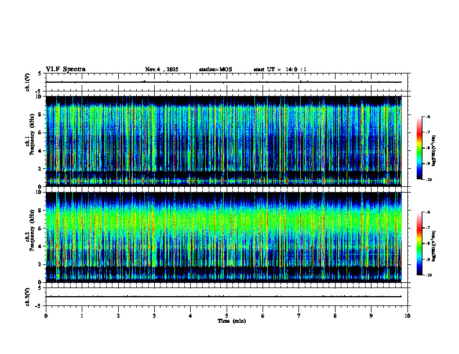
Task: Click time axis tick label "9"
Action: 371,316
